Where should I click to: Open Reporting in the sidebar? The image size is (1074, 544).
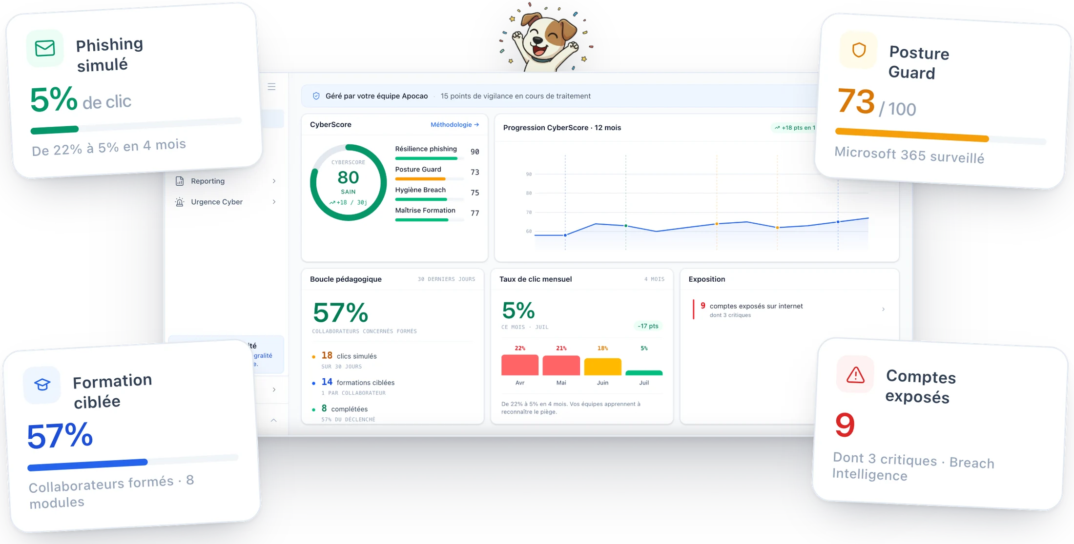226,181
